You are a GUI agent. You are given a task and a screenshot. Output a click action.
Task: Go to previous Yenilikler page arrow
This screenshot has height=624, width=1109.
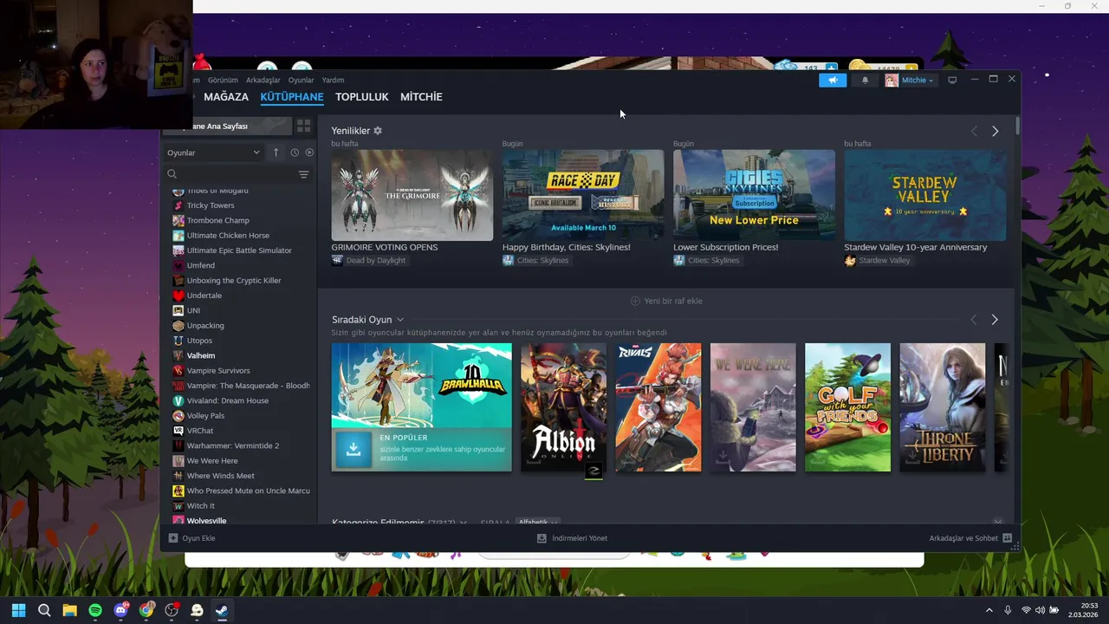pyautogui.click(x=974, y=131)
